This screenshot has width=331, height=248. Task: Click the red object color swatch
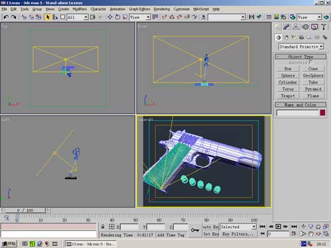click(322, 112)
